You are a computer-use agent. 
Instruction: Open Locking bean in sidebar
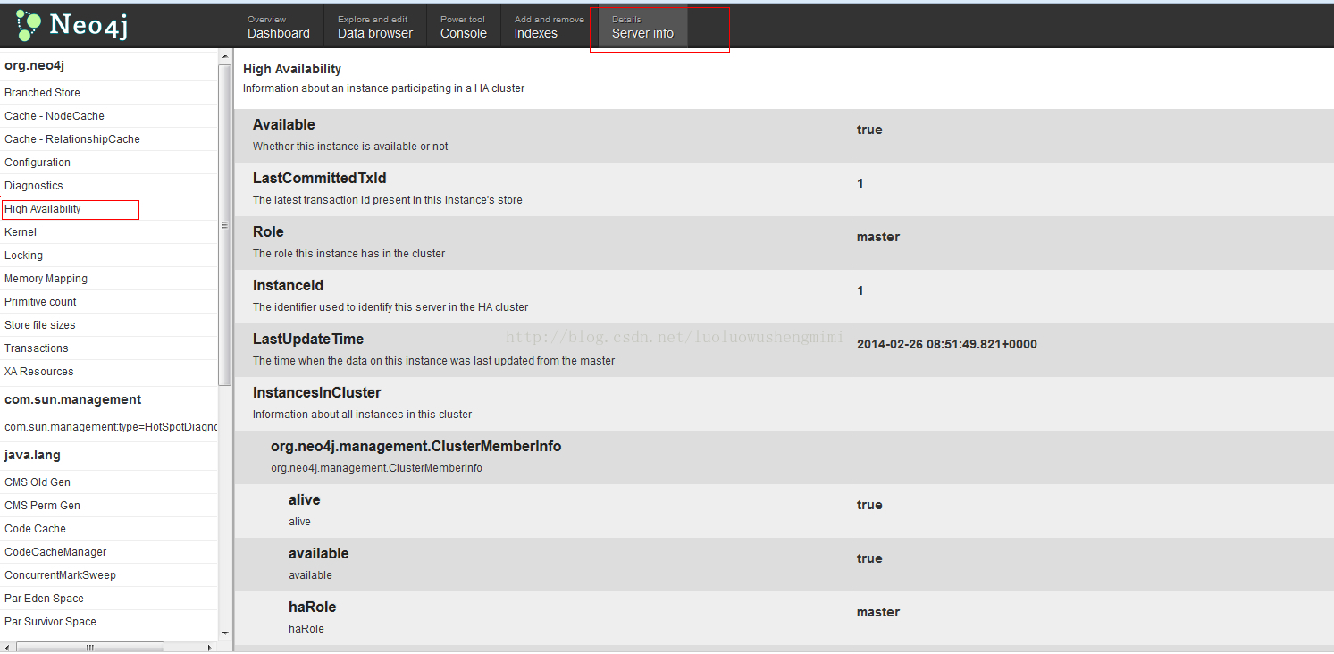pos(23,256)
